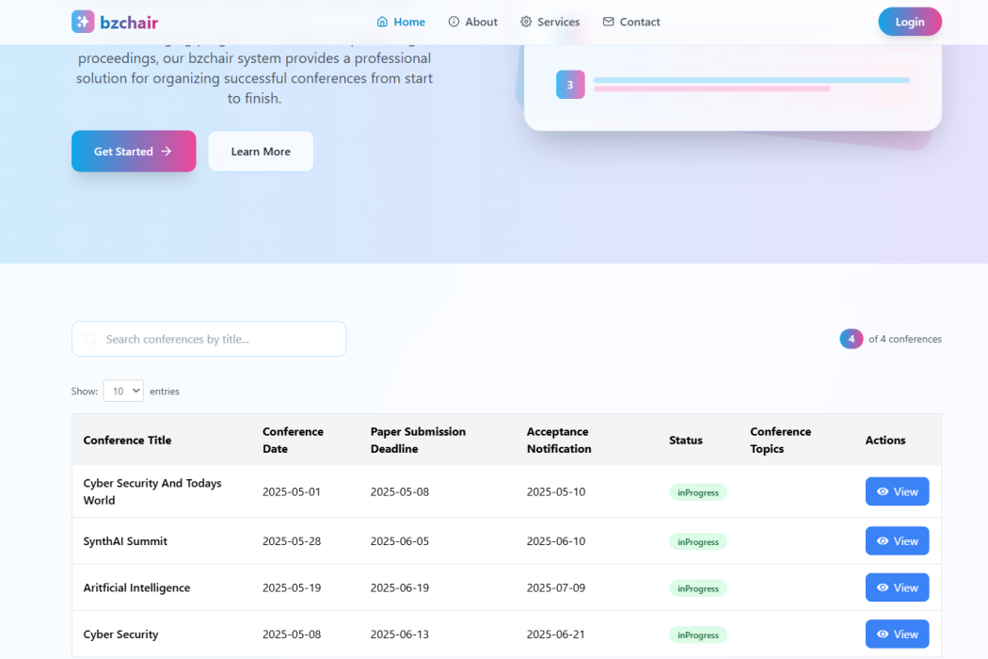Click the bzchair logo icon
Screen dimensions: 988x659
point(83,22)
